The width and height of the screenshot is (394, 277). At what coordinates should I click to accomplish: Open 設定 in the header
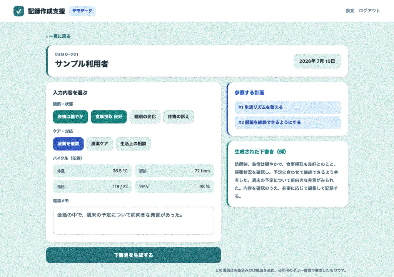[350, 10]
